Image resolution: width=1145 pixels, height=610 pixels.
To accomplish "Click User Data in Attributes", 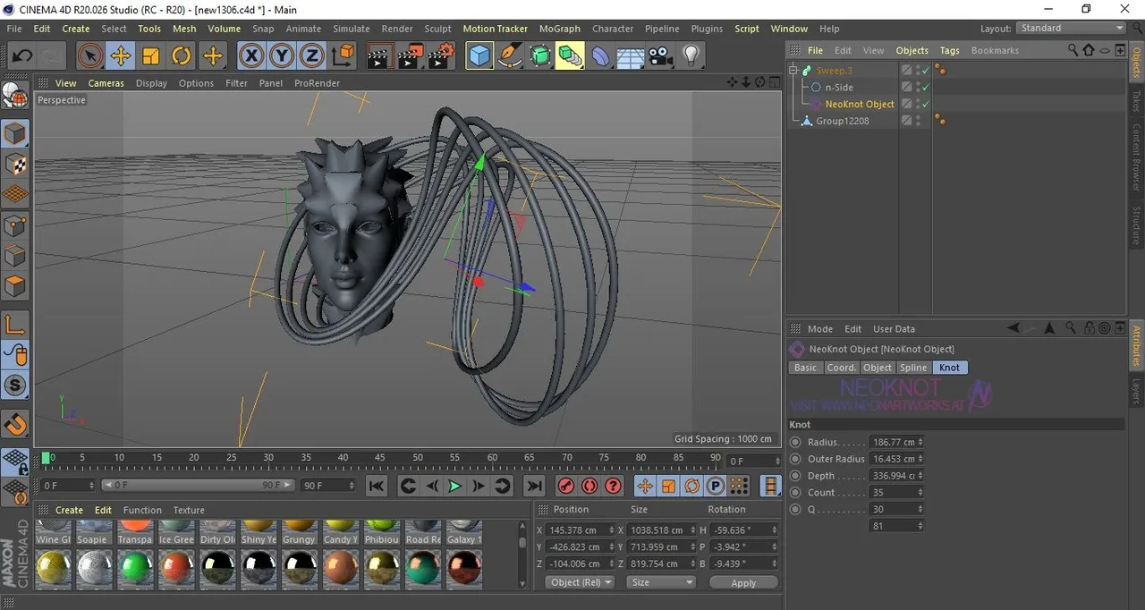I will click(894, 329).
